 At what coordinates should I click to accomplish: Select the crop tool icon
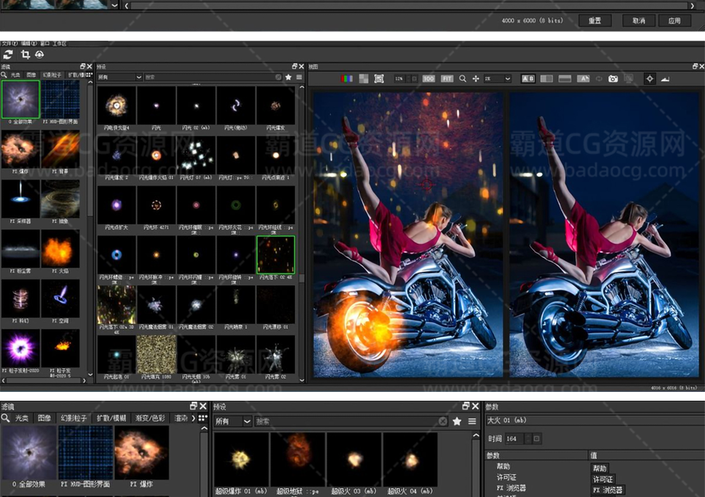pos(25,54)
